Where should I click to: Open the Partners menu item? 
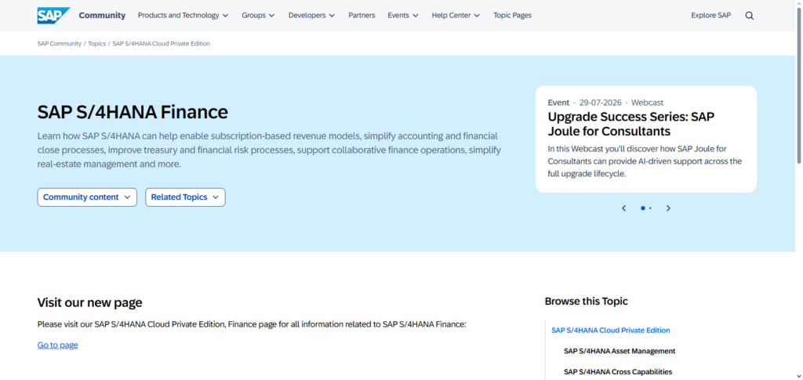click(x=362, y=16)
